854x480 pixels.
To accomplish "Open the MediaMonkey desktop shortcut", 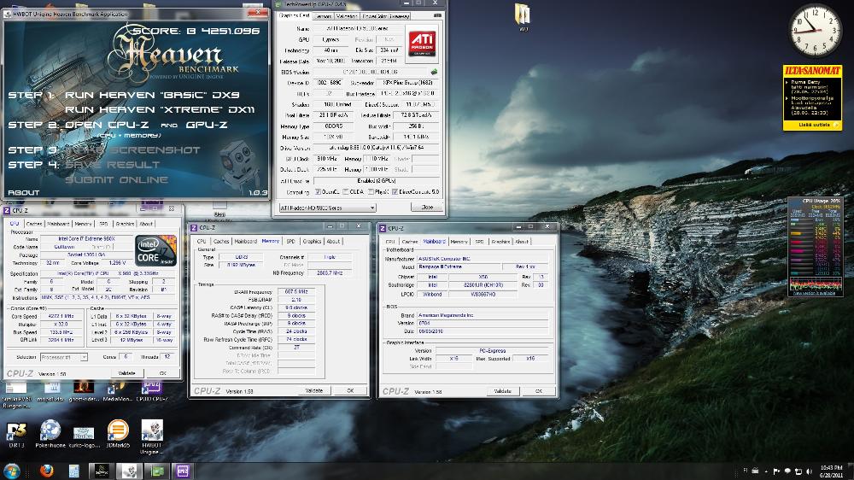I will pos(117,390).
